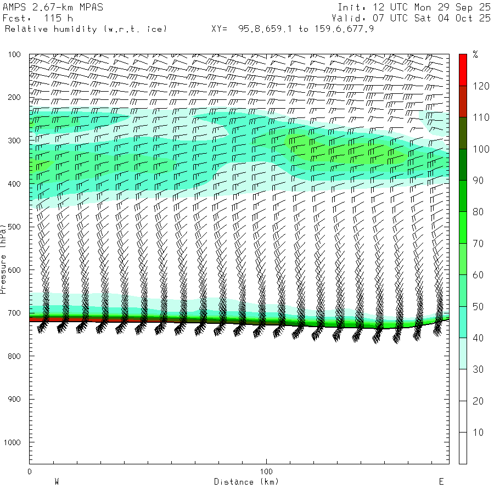Screen dimensions: 494x494
Task: Click pressure axis label '100'
Action: [14, 54]
